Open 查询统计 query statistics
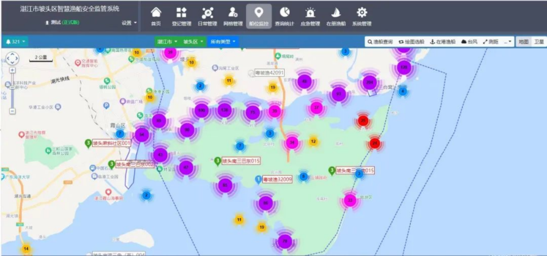 (x=285, y=17)
